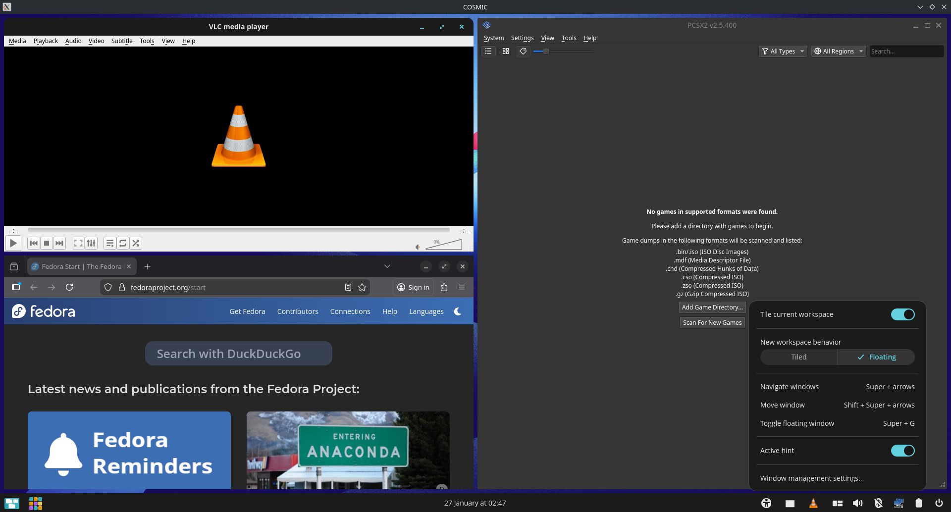951x512 pixels.
Task: Open VLC Audio menu
Action: pos(73,41)
